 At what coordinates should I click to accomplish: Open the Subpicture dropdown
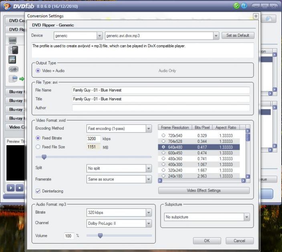point(247,217)
